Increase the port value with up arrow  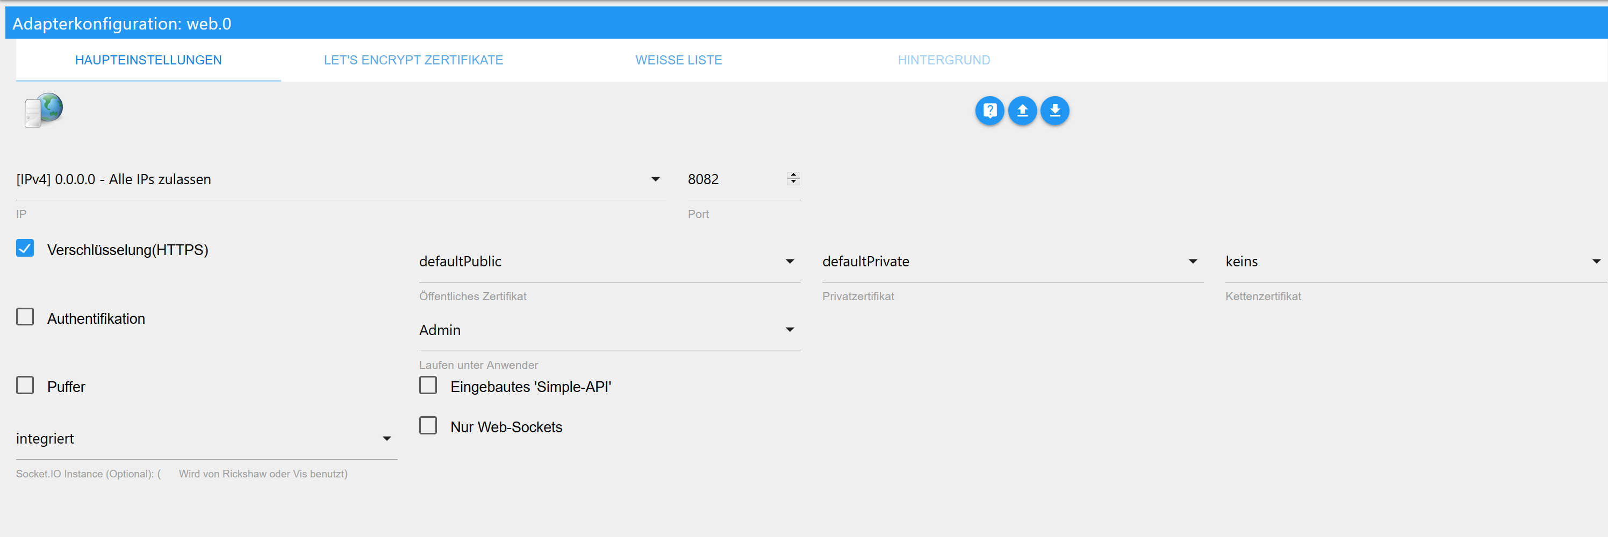pos(793,175)
